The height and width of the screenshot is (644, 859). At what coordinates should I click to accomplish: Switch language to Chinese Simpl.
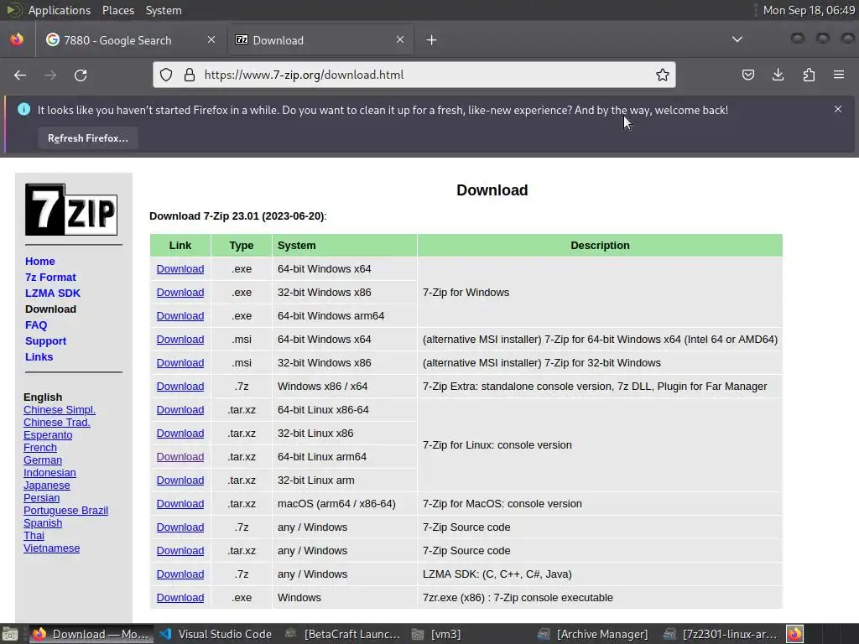coord(60,409)
